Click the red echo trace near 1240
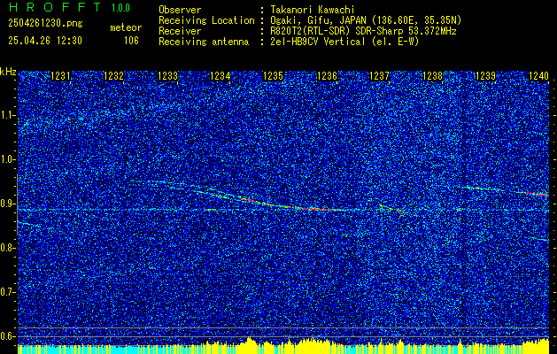 coord(537,194)
